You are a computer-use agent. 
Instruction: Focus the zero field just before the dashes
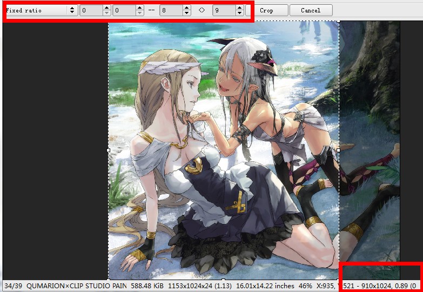point(124,10)
